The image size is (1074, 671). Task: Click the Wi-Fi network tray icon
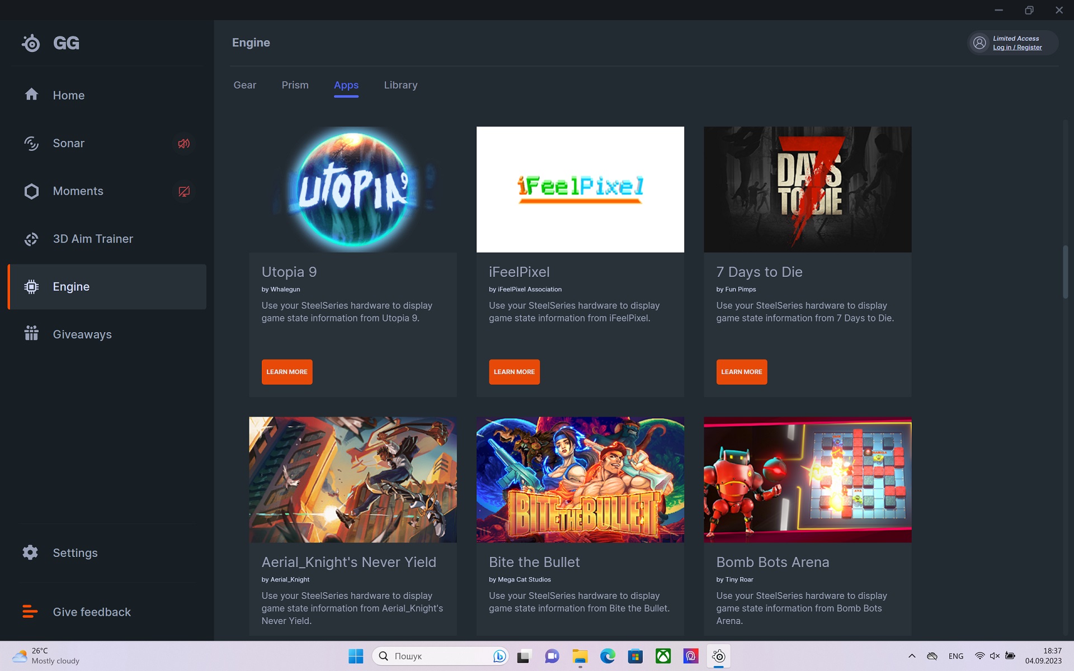point(979,656)
